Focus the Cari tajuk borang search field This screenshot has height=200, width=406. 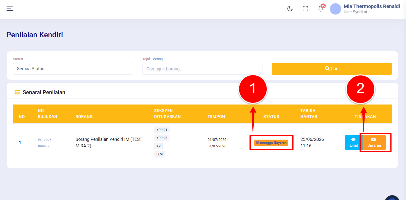click(202, 69)
